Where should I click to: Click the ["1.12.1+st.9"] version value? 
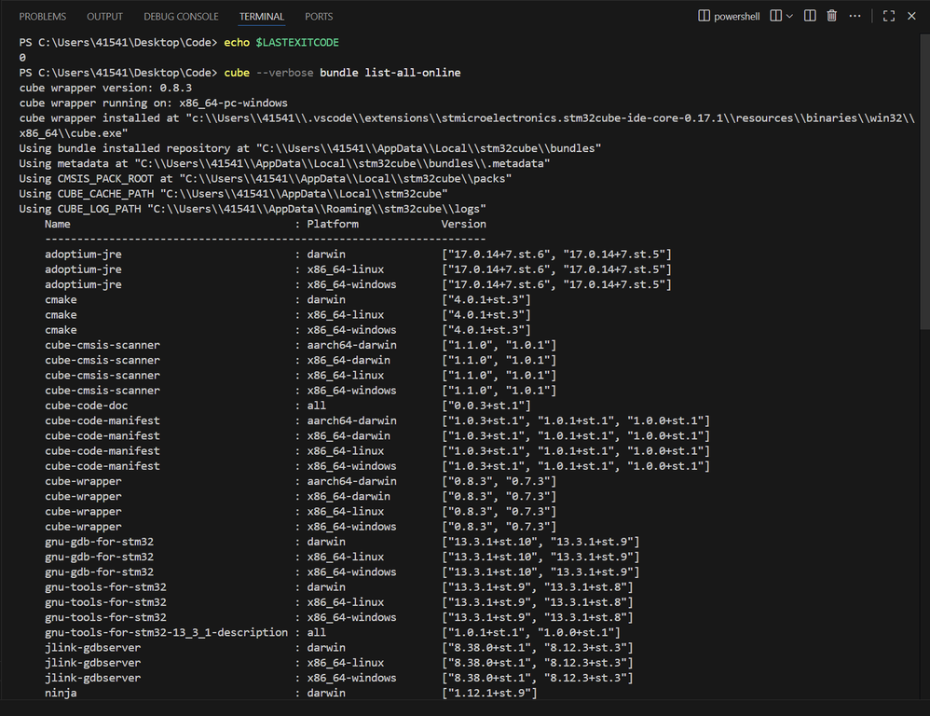click(x=489, y=693)
